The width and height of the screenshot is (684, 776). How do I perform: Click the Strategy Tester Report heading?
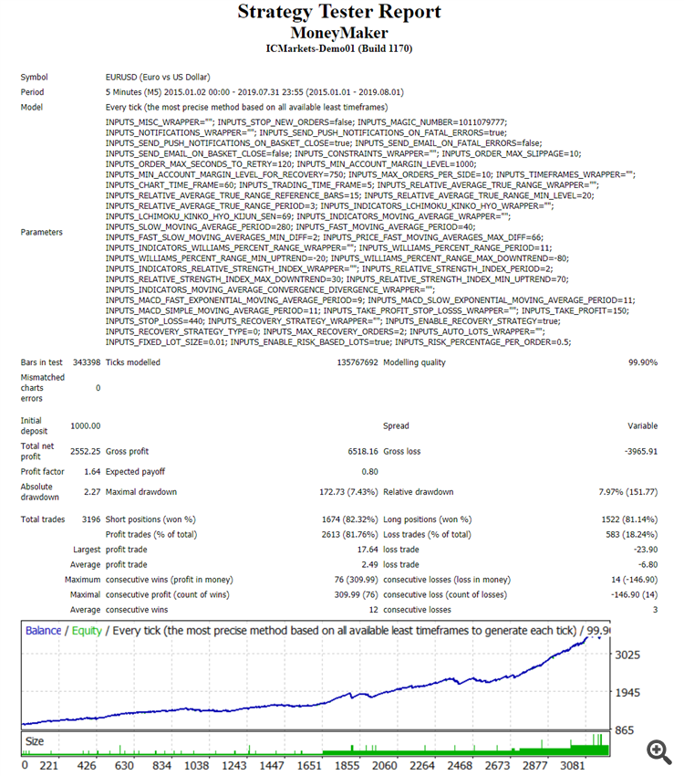[339, 12]
